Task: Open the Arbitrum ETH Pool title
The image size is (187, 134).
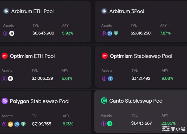Action: (33, 11)
